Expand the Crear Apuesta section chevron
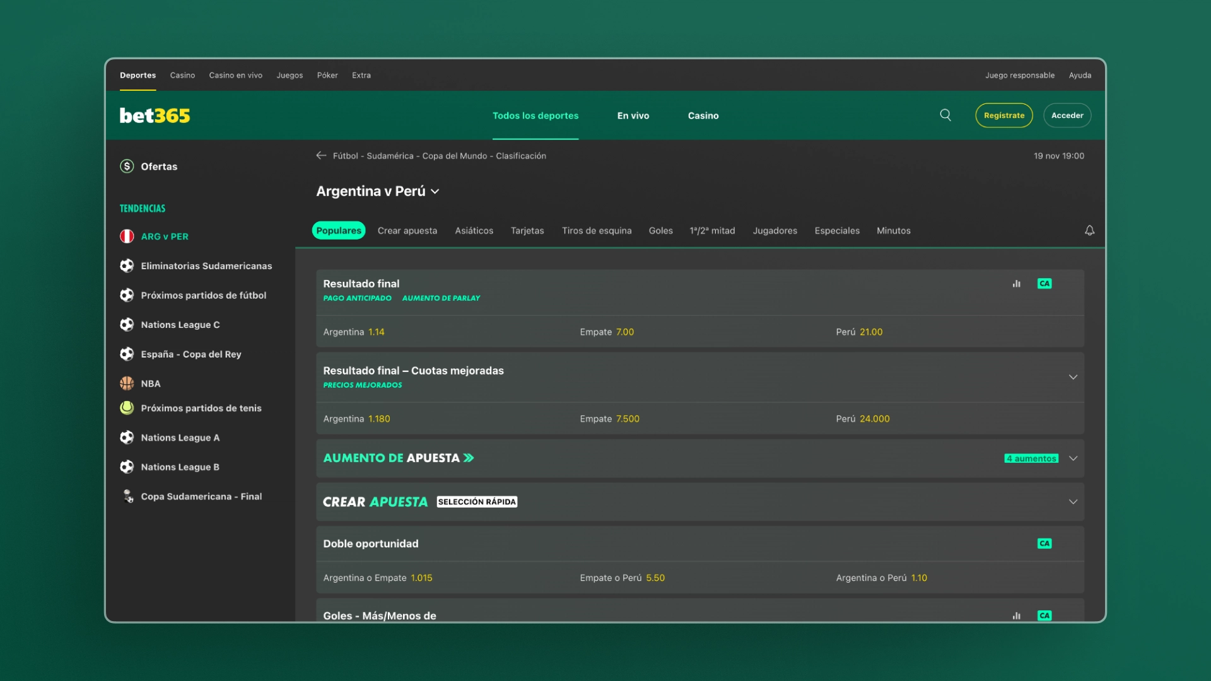This screenshot has height=681, width=1211. [x=1073, y=502]
